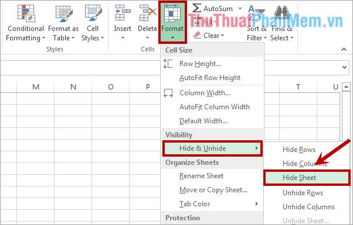Expand the Clear dropdown arrow
Viewport: 353px width, 225px height.
click(222, 36)
